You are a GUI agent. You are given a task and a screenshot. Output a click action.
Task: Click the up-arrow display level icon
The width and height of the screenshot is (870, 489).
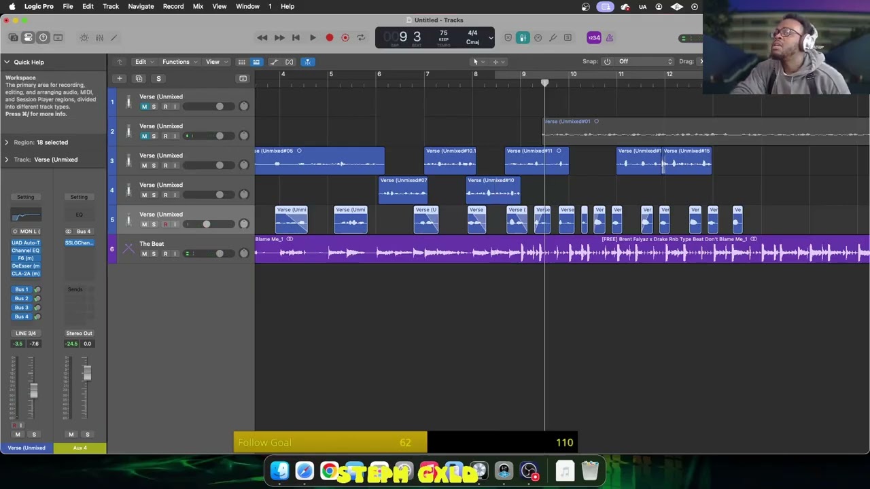pos(120,62)
